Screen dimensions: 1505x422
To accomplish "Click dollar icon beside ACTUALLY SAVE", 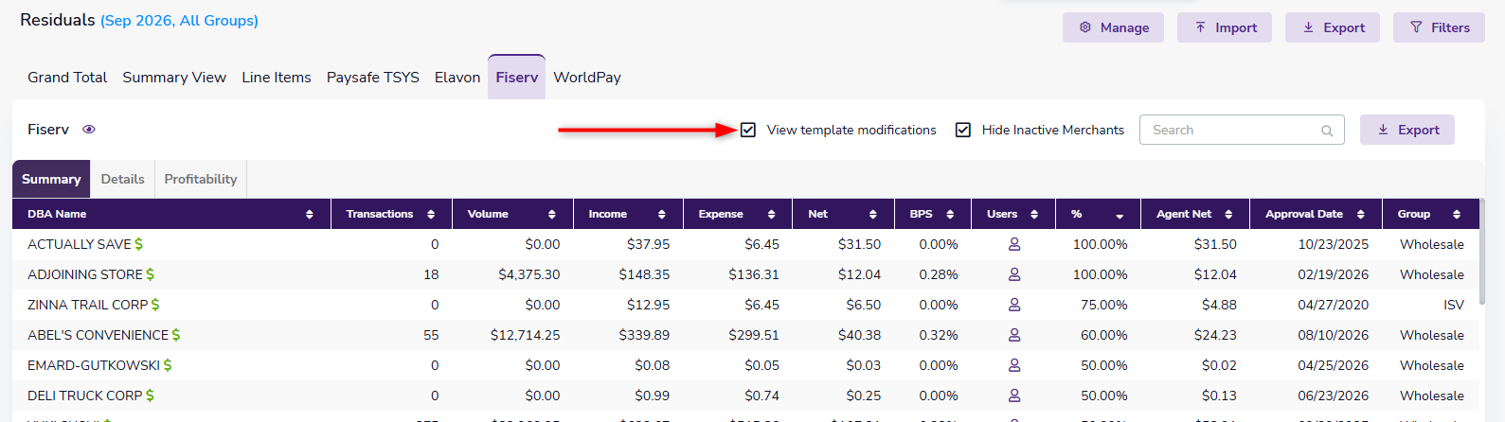I will pyautogui.click(x=139, y=244).
